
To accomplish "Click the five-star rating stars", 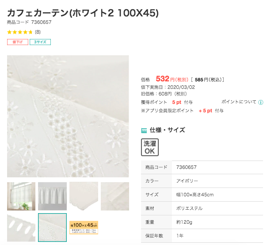I will click(20, 32).
